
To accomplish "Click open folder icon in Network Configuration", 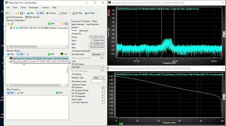I will pos(62,23).
